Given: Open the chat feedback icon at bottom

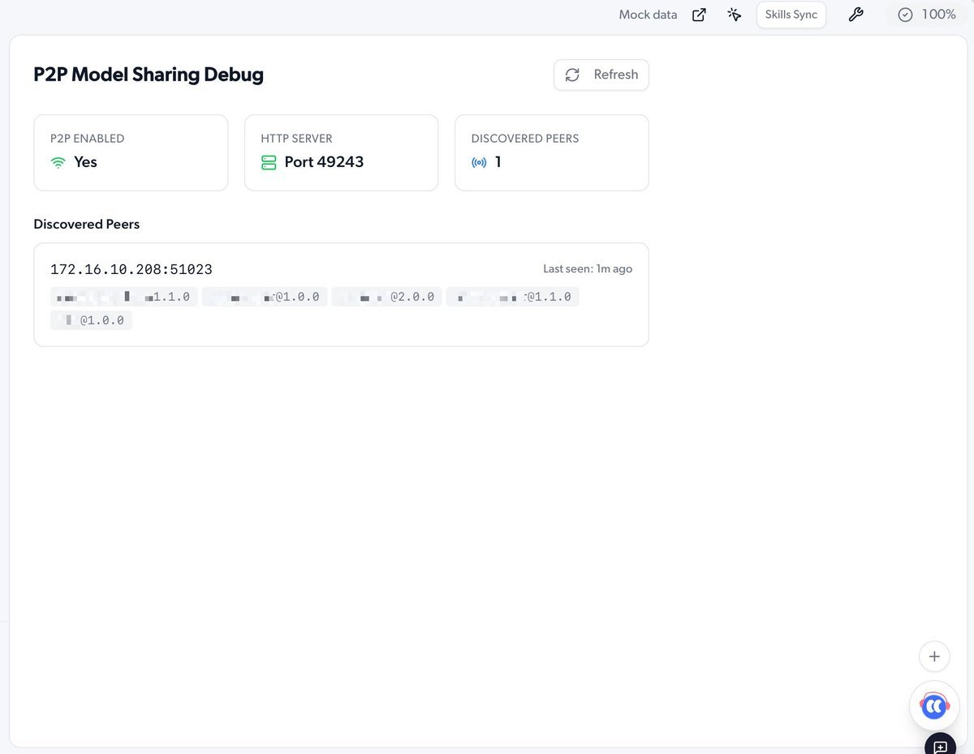Looking at the screenshot, I should [940, 746].
